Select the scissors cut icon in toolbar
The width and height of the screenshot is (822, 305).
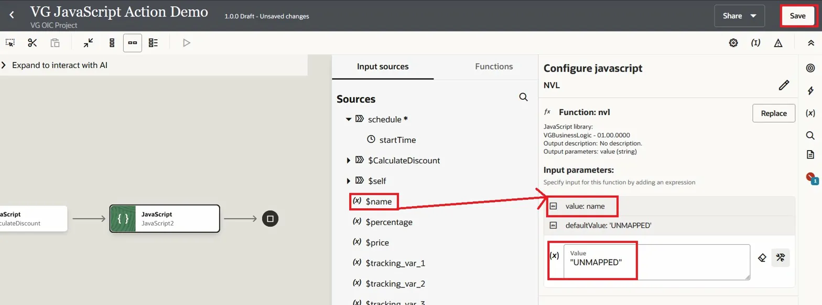(x=33, y=43)
